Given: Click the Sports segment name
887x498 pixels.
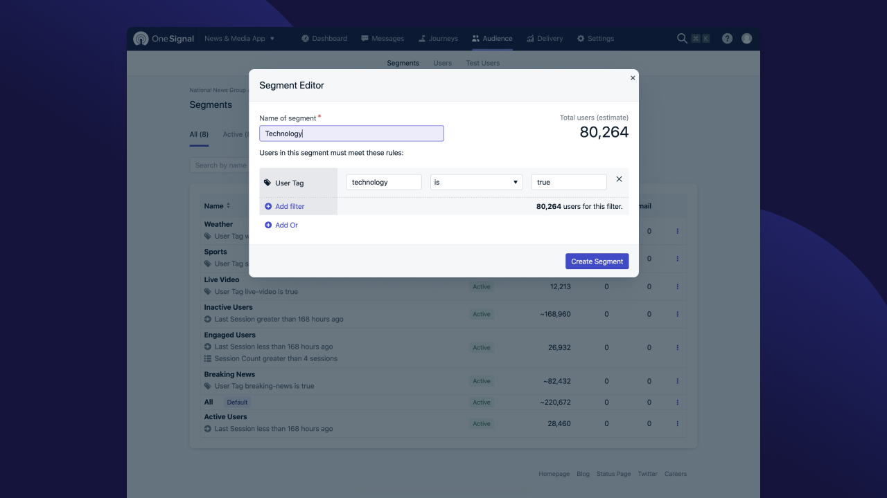Looking at the screenshot, I should tap(216, 252).
